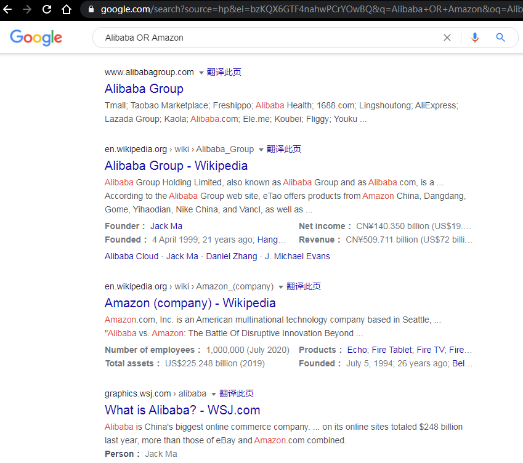The height and width of the screenshot is (463, 523).
Task: Start voice search with microphone icon
Action: pos(474,38)
